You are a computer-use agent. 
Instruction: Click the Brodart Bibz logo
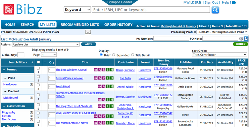pyautogui.click(x=23, y=9)
